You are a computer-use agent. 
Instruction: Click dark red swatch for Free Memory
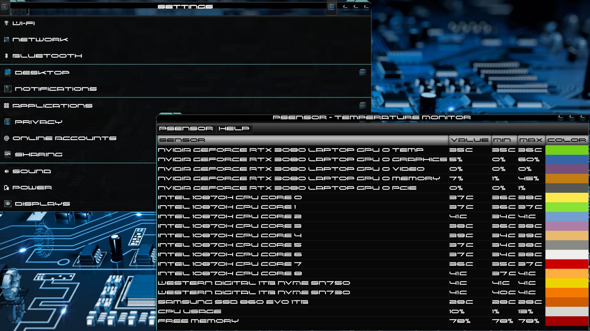tap(567, 321)
